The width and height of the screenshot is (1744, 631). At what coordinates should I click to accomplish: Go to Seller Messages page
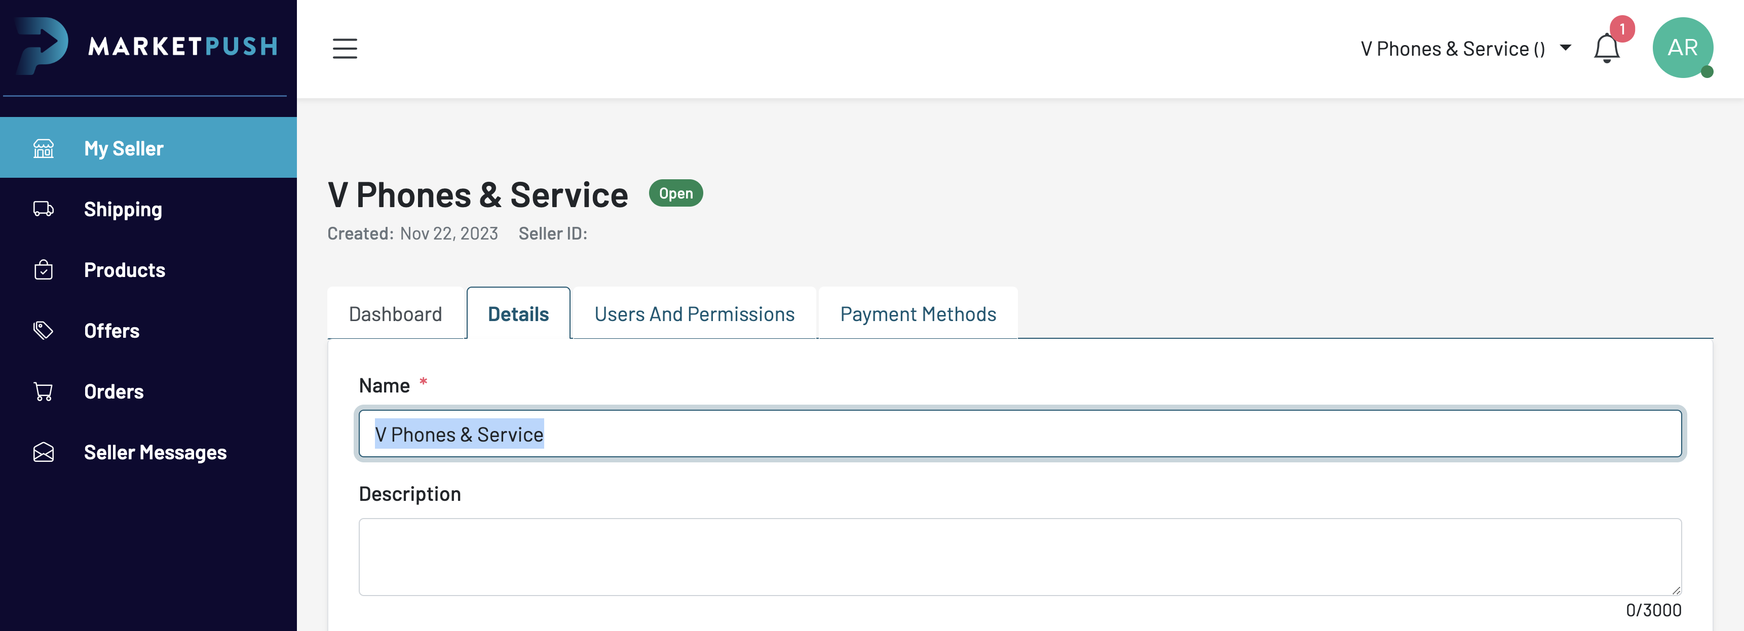155,452
